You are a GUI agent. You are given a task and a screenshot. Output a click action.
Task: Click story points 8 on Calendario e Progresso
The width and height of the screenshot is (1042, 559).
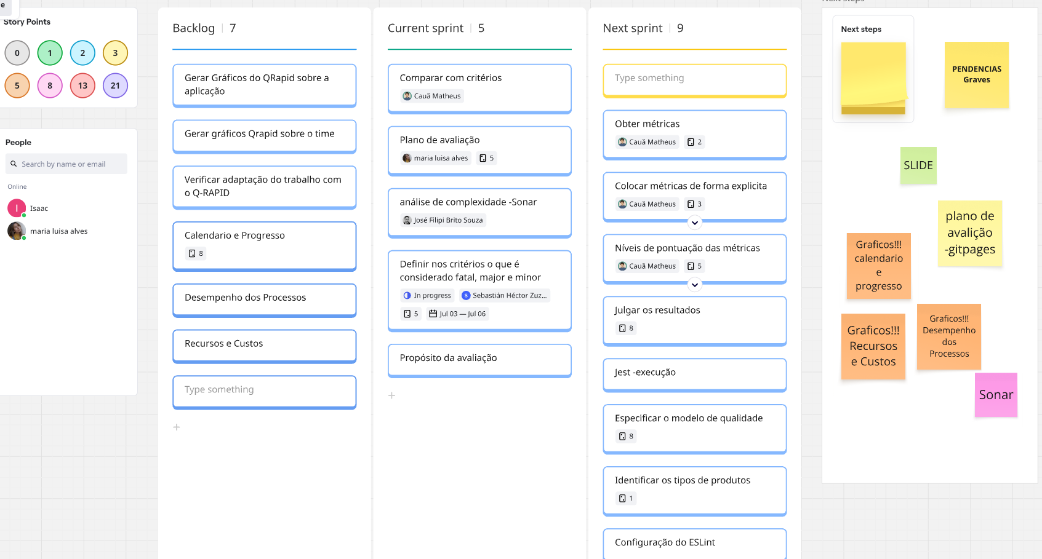click(196, 253)
